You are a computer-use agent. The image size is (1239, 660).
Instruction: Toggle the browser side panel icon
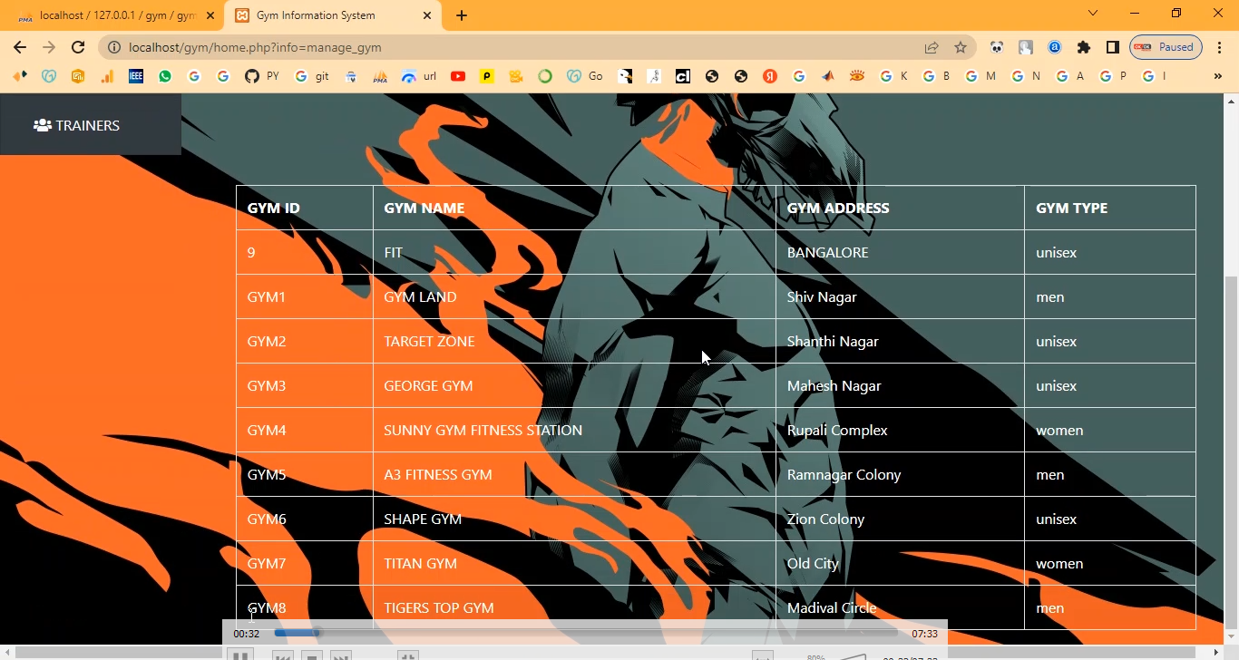pos(1112,47)
